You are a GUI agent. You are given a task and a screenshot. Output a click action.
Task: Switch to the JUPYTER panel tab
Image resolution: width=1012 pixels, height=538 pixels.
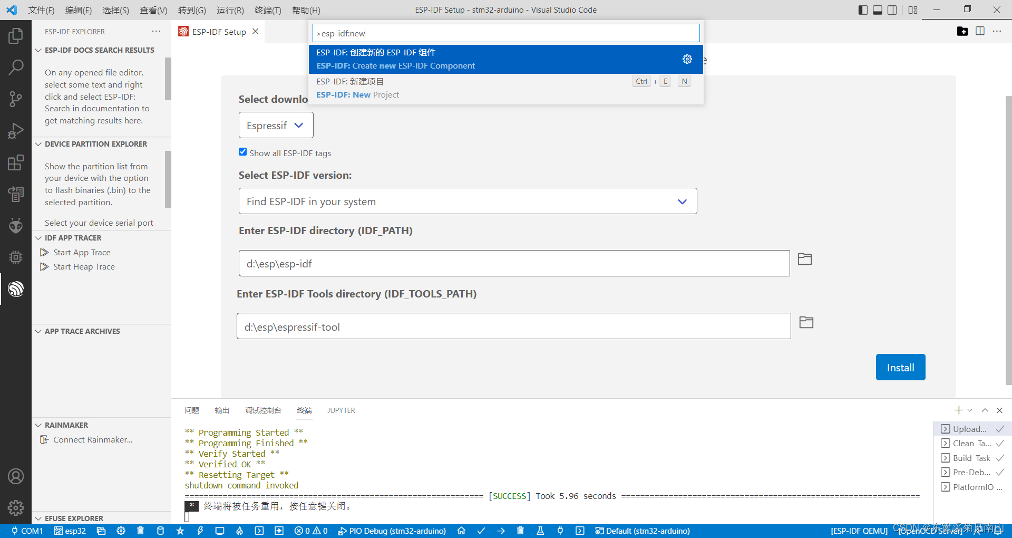(x=341, y=410)
